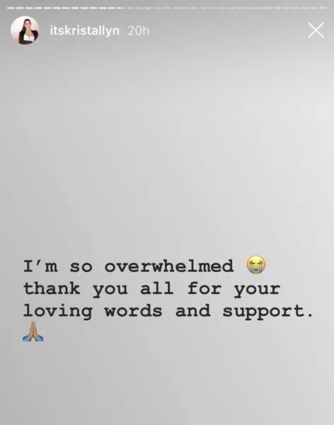
Task: Click the word "overwhelmed"
Action: (169, 266)
